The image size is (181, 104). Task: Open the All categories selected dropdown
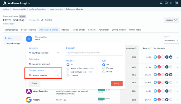[44, 64]
